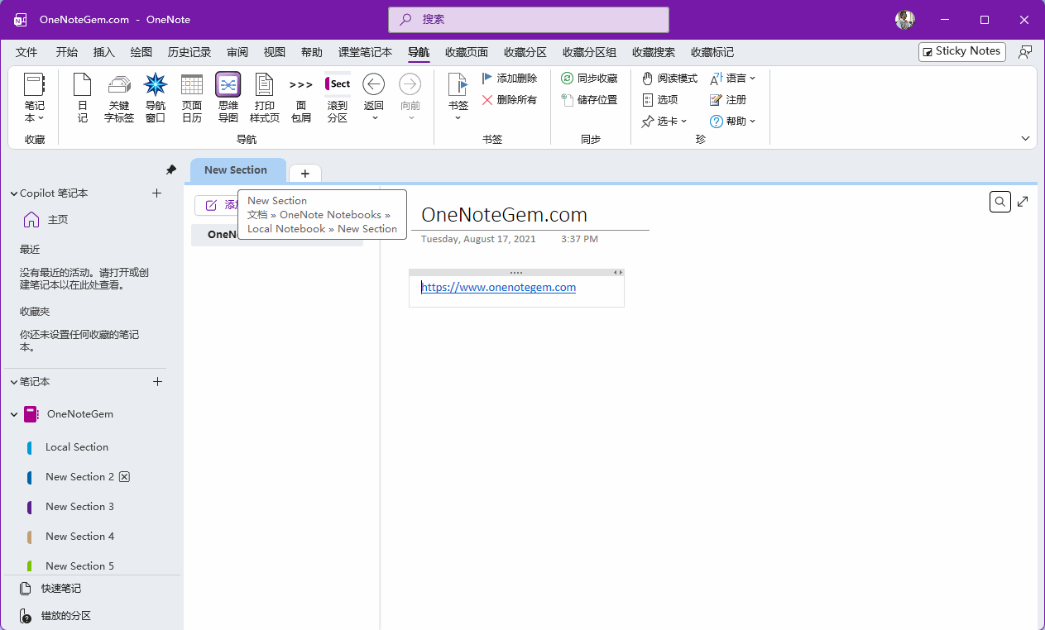Click 注册 register icon
The width and height of the screenshot is (1045, 630).
click(x=728, y=100)
